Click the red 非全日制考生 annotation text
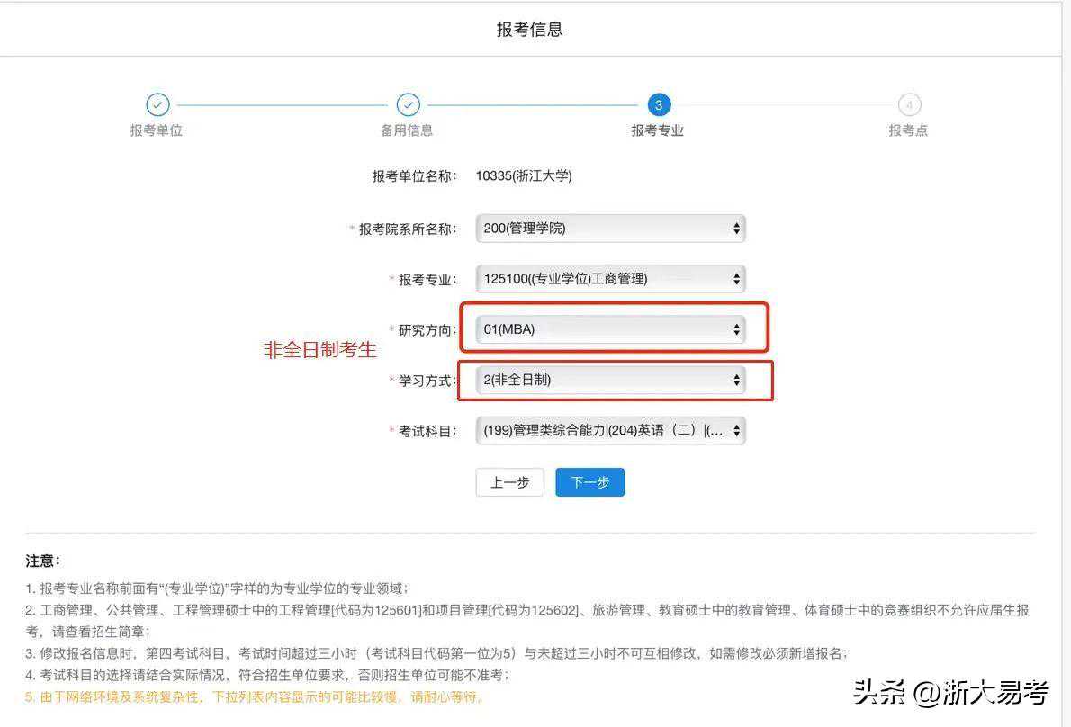Screen dimensions: 1071x727 pos(319,350)
